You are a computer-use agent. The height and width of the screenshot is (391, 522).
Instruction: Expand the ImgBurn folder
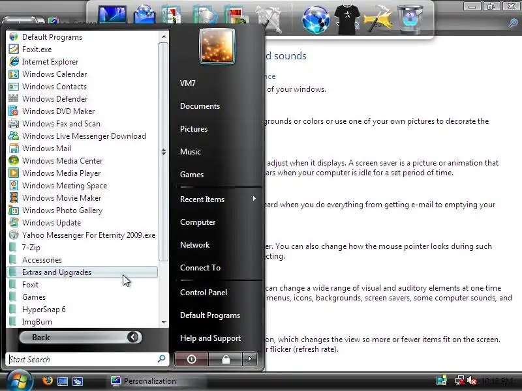click(x=82, y=321)
